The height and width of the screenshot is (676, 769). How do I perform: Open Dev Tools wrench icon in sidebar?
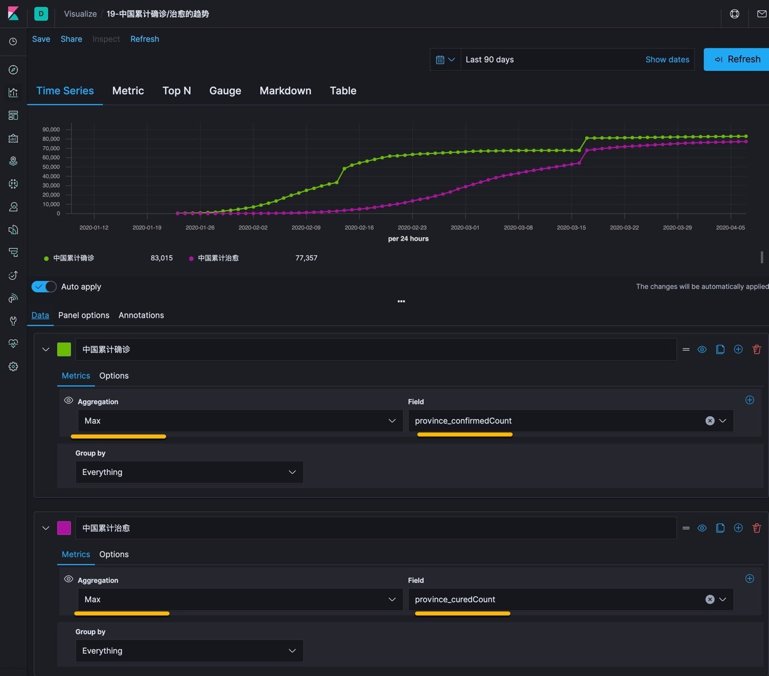13,321
